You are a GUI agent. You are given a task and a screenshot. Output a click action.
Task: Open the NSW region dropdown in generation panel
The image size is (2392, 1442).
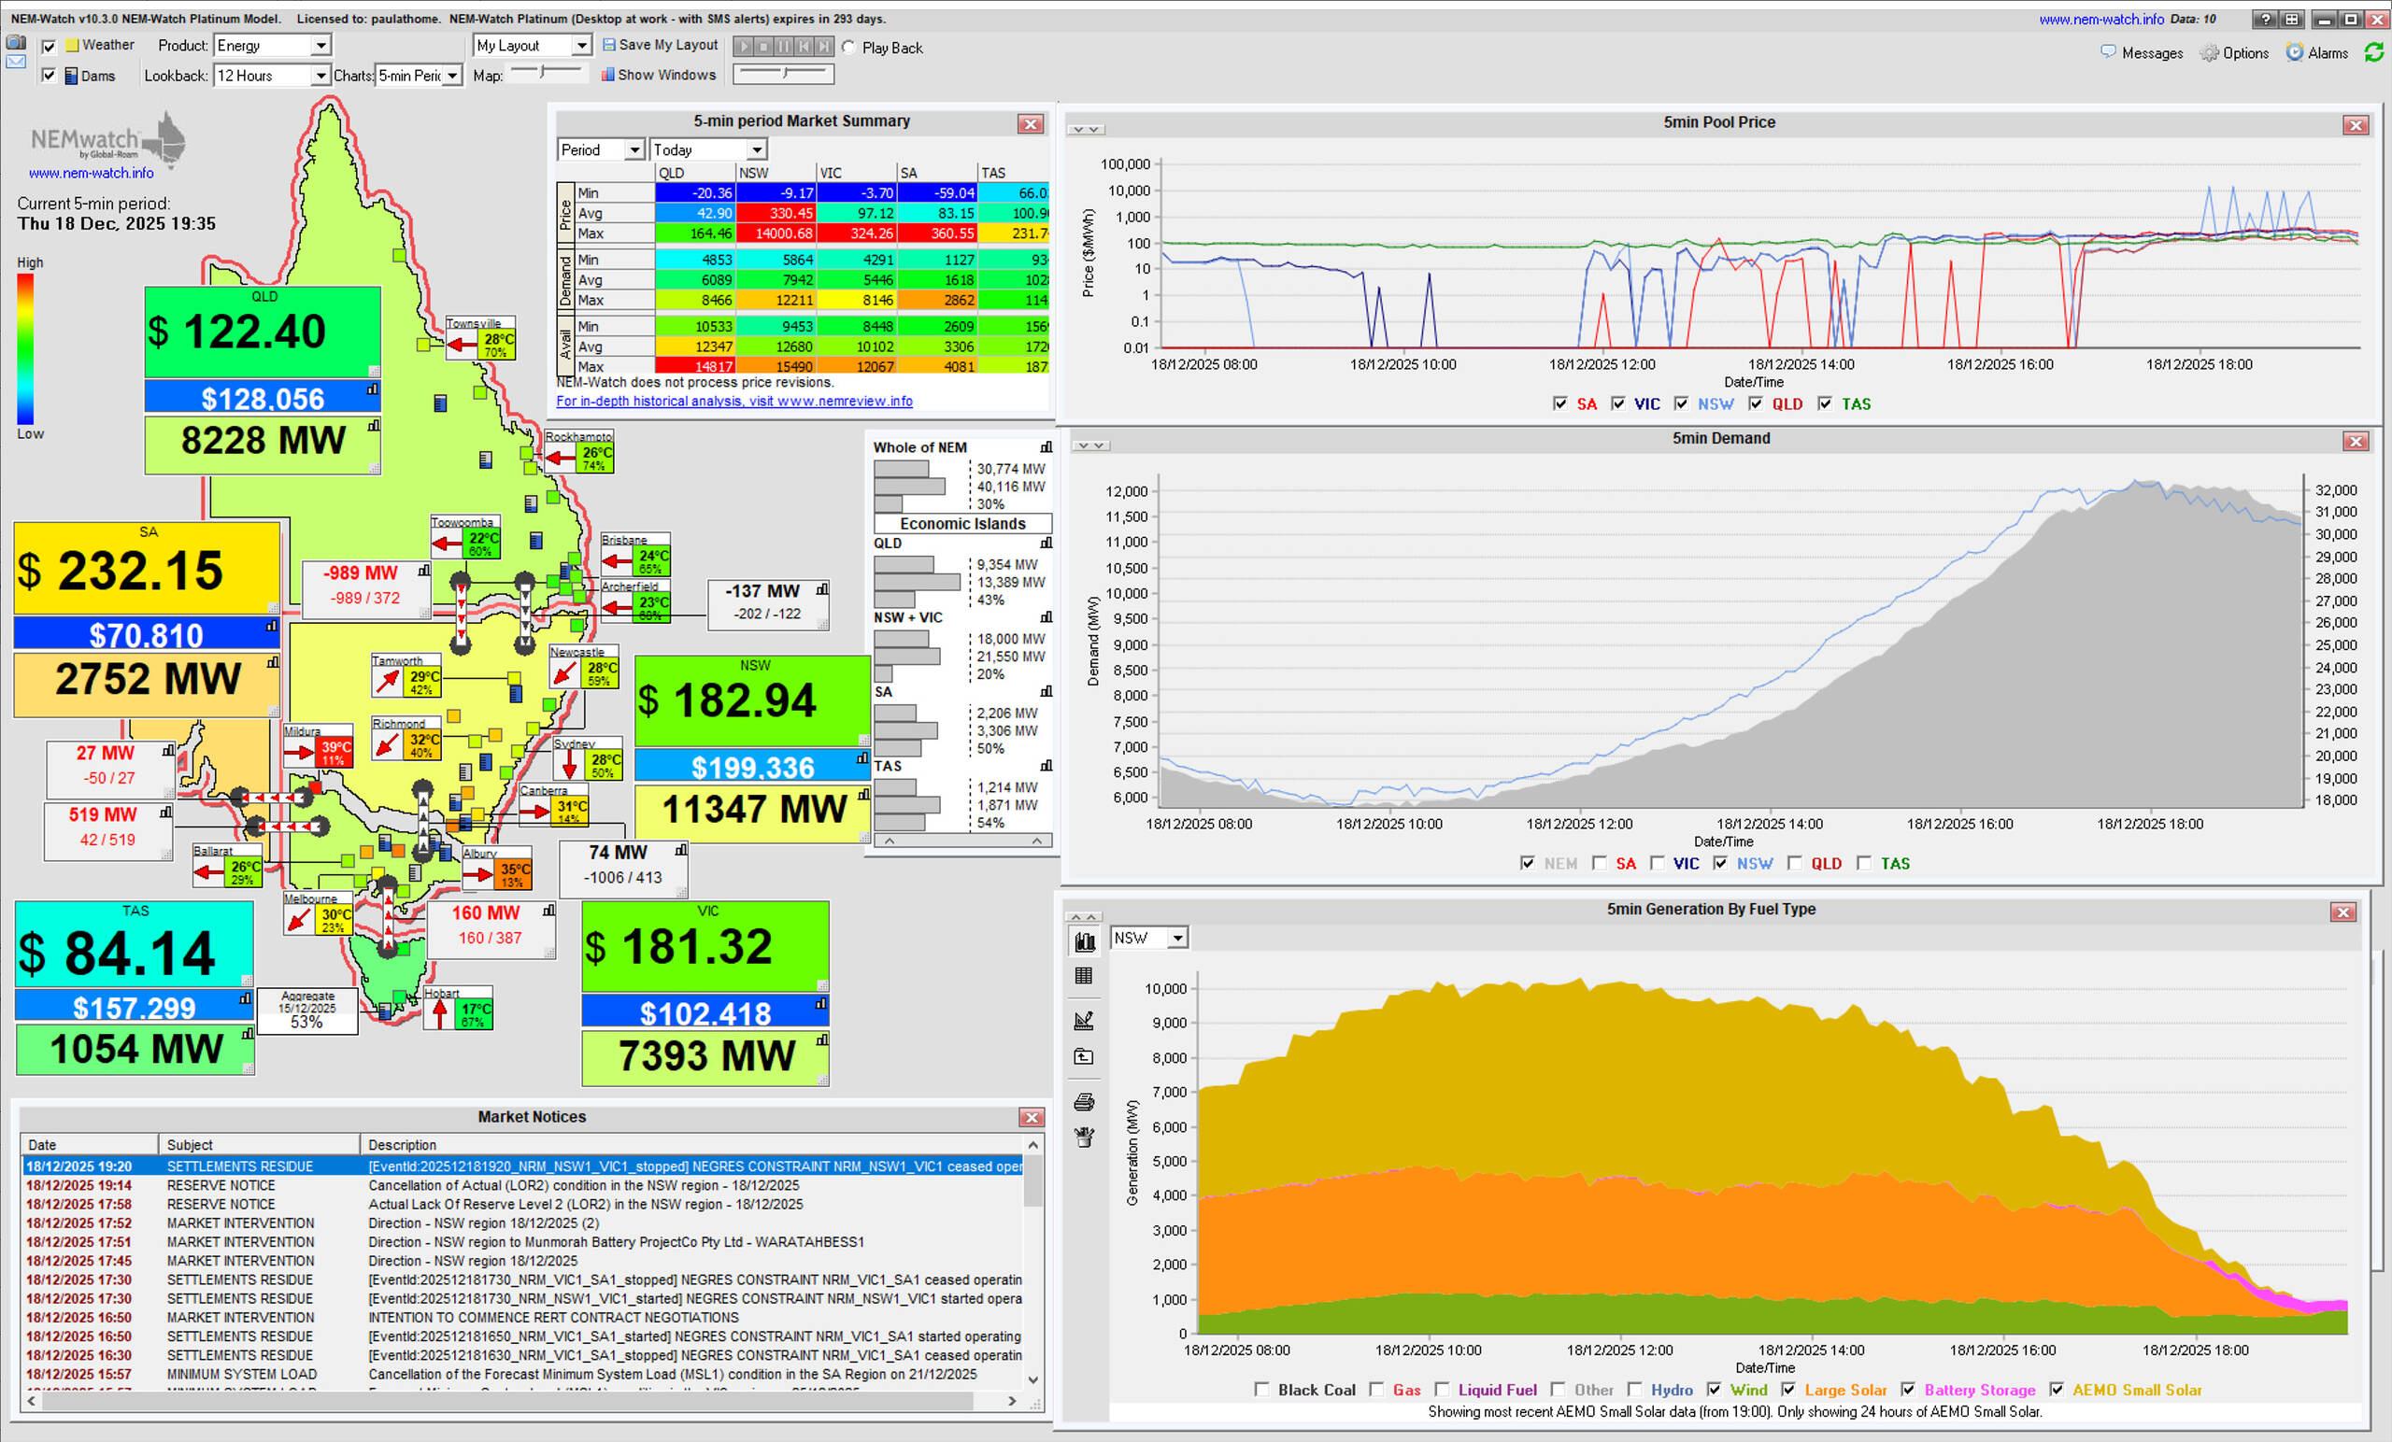(x=1176, y=938)
